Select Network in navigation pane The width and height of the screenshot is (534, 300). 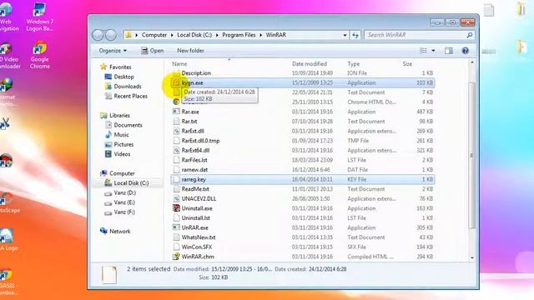click(x=115, y=232)
